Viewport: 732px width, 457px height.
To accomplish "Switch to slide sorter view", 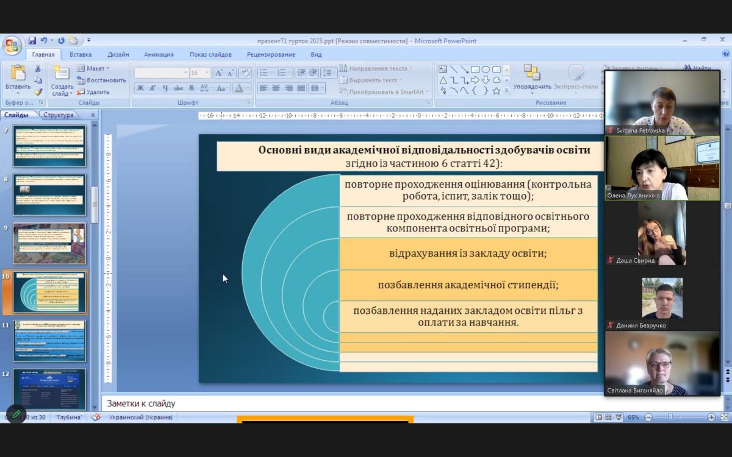I will pos(609,417).
